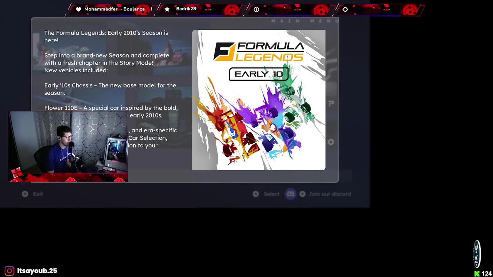The height and width of the screenshot is (277, 493).
Task: Open the Join our discord link
Action: (330, 194)
